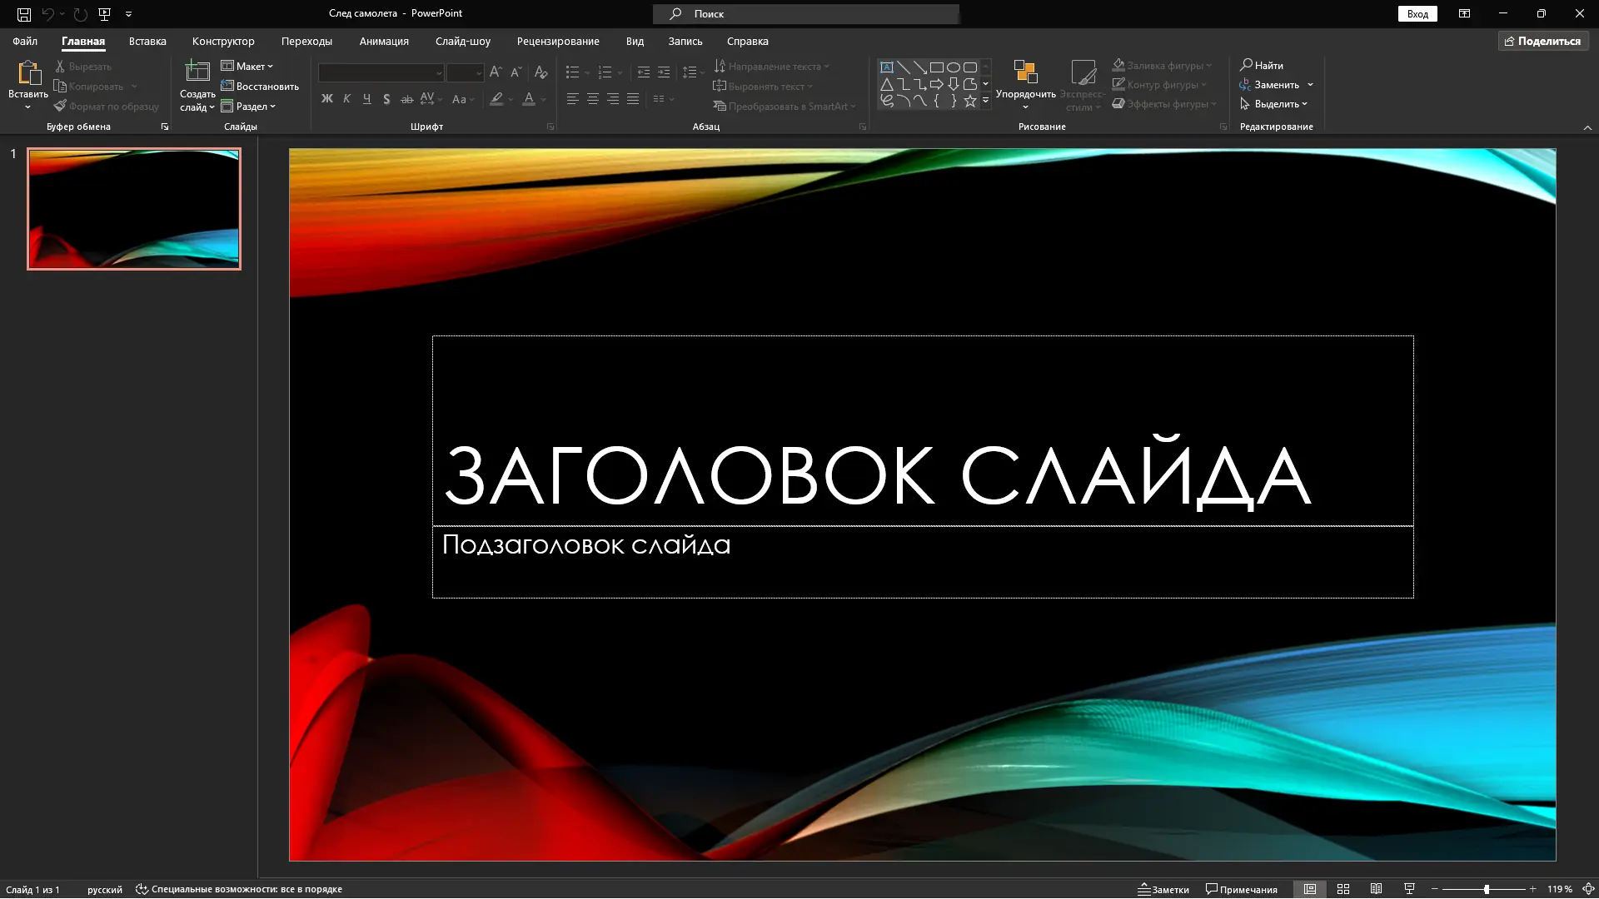This screenshot has height=899, width=1599.
Task: Click the Arrange (Упорядочить) icon
Action: click(1025, 73)
